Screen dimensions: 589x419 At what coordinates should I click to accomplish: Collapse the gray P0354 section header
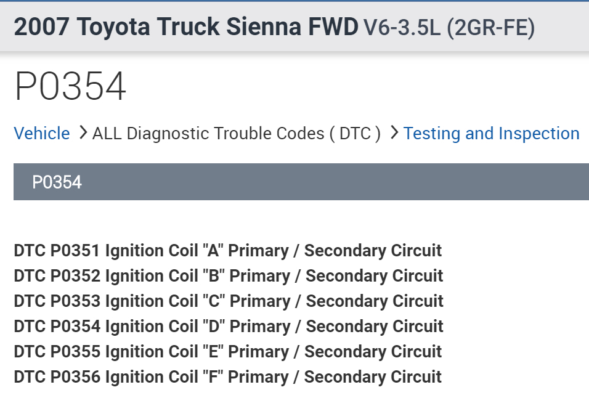301,182
